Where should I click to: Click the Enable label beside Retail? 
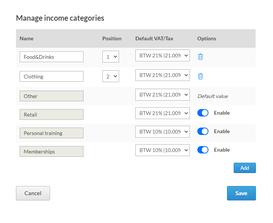pos(222,113)
